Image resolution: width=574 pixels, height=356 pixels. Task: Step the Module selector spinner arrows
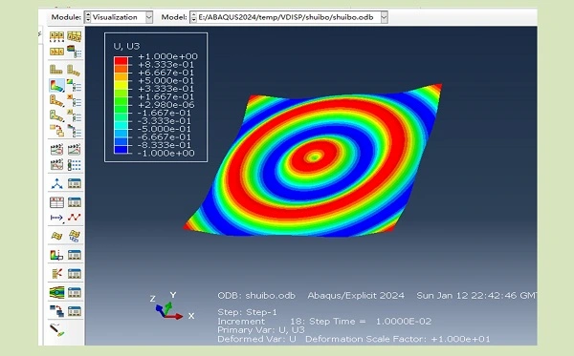click(x=88, y=17)
